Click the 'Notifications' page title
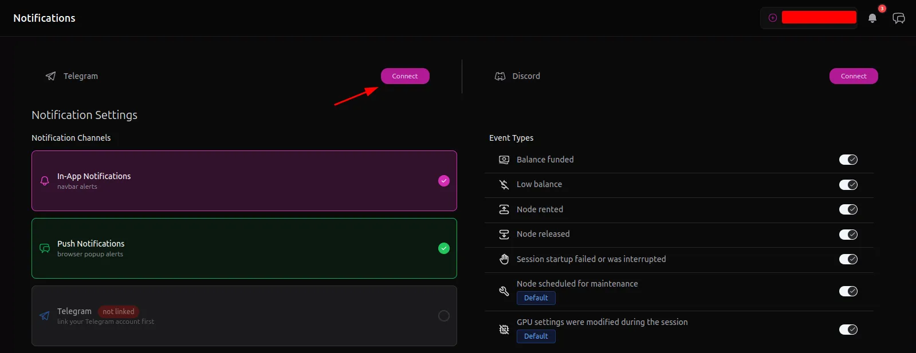This screenshot has height=353, width=916. click(44, 18)
